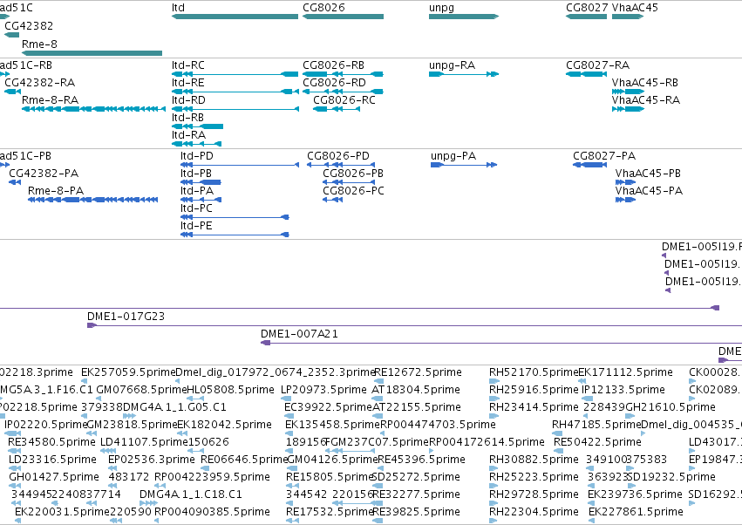Image resolution: width=742 pixels, height=525 pixels.
Task: Select EK227861.5prime EST label
Action: click(636, 512)
